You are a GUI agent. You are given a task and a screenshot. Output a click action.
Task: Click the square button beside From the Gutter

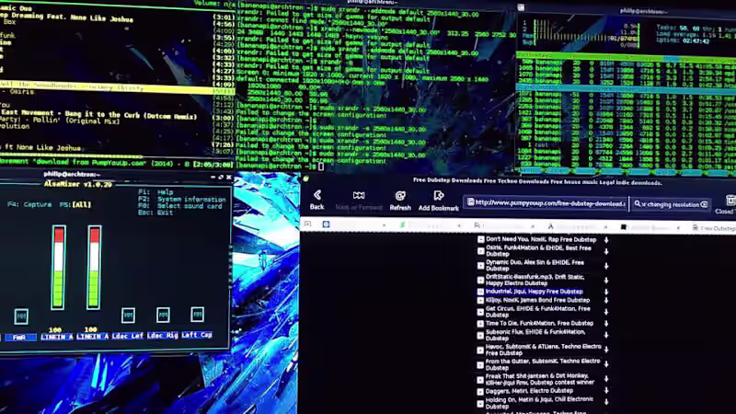coord(480,364)
